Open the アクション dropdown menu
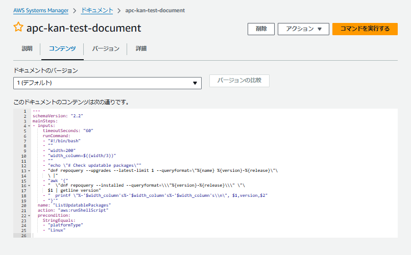Image resolution: width=411 pixels, height=255 pixels. point(303,29)
